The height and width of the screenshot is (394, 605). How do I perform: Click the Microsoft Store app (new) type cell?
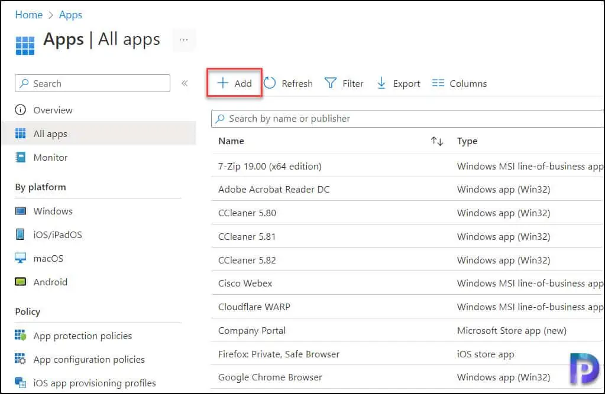(512, 331)
